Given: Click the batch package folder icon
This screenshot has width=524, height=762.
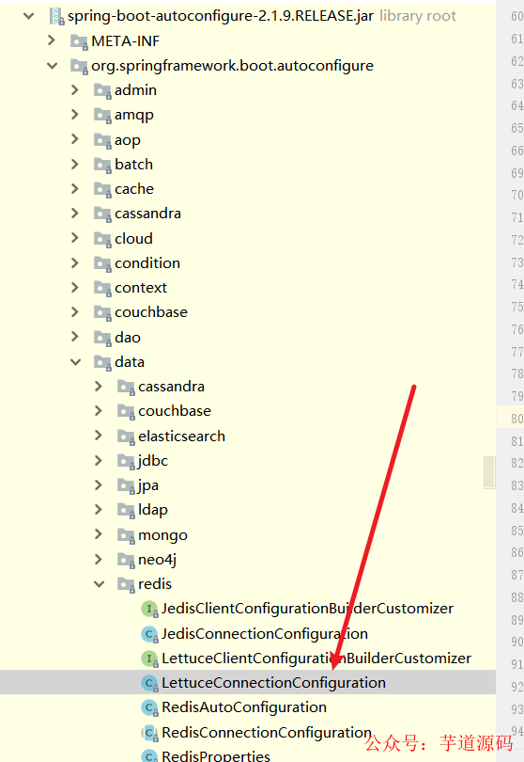Looking at the screenshot, I should tap(102, 166).
